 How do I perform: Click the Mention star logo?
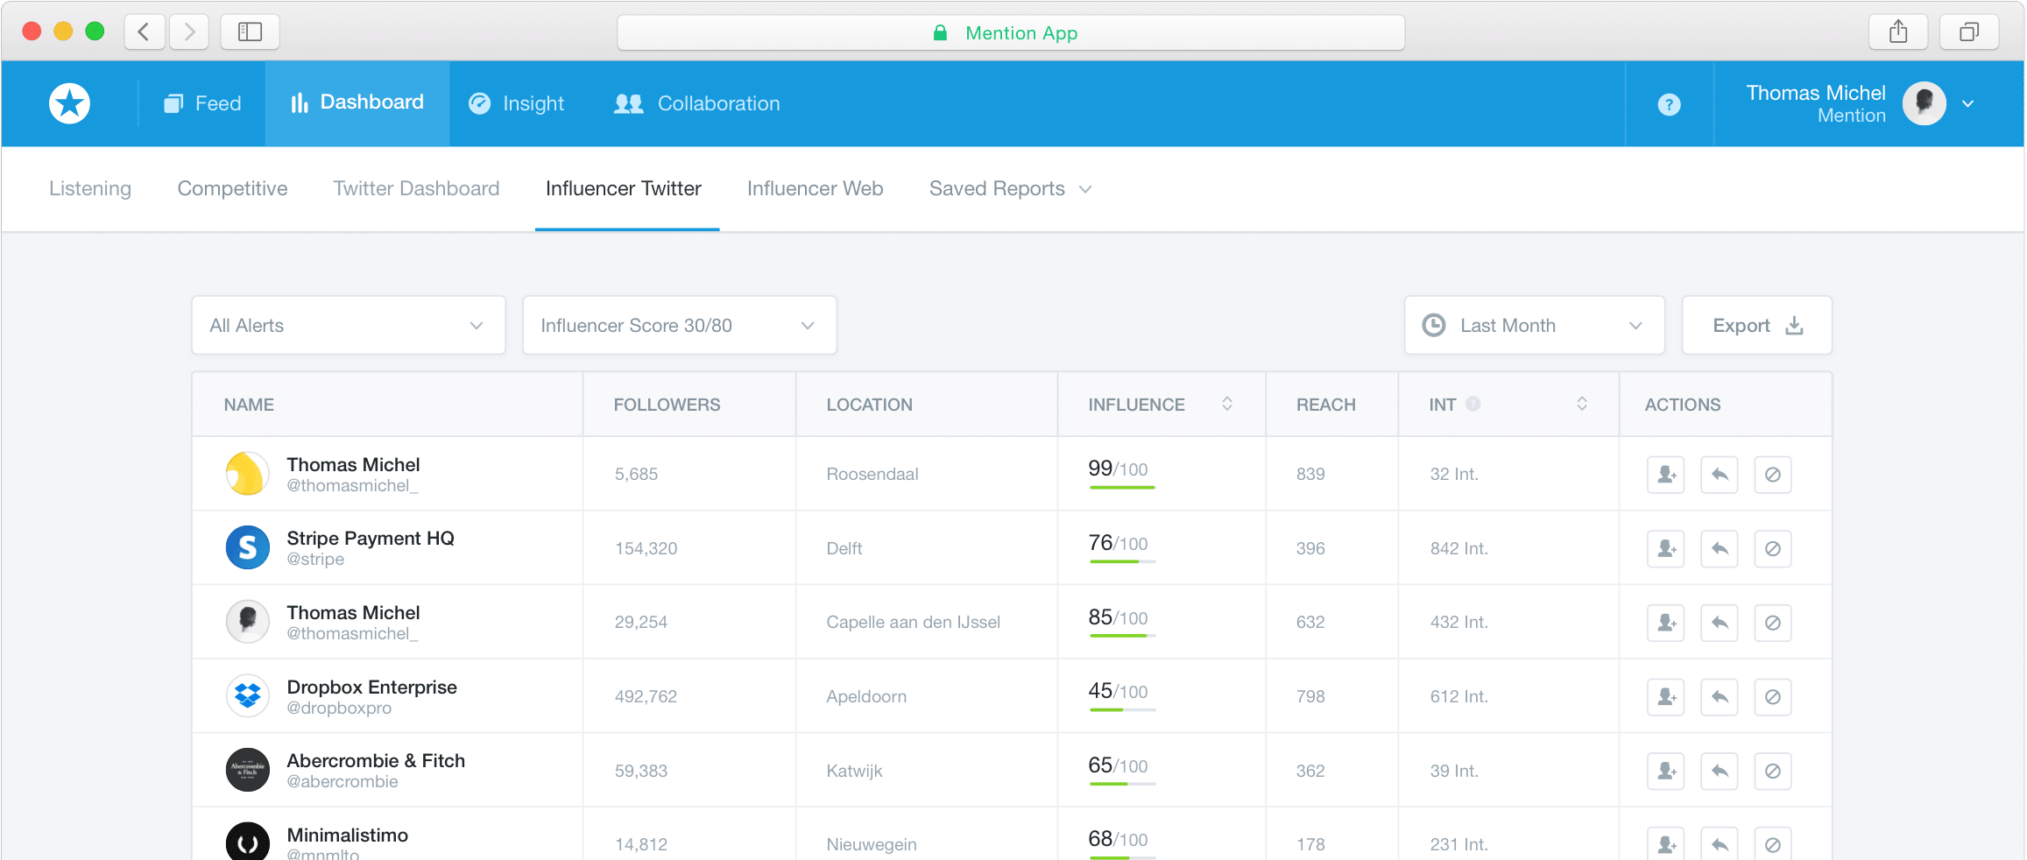69,103
